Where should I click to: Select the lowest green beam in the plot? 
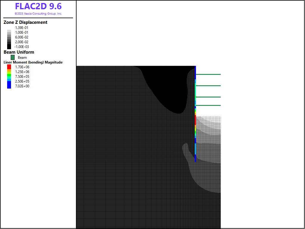208,105
